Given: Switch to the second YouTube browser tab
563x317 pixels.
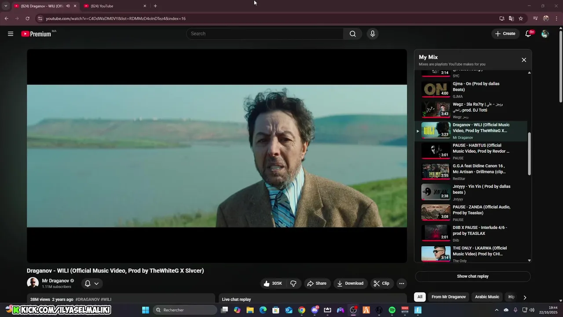Looking at the screenshot, I should 114,6.
